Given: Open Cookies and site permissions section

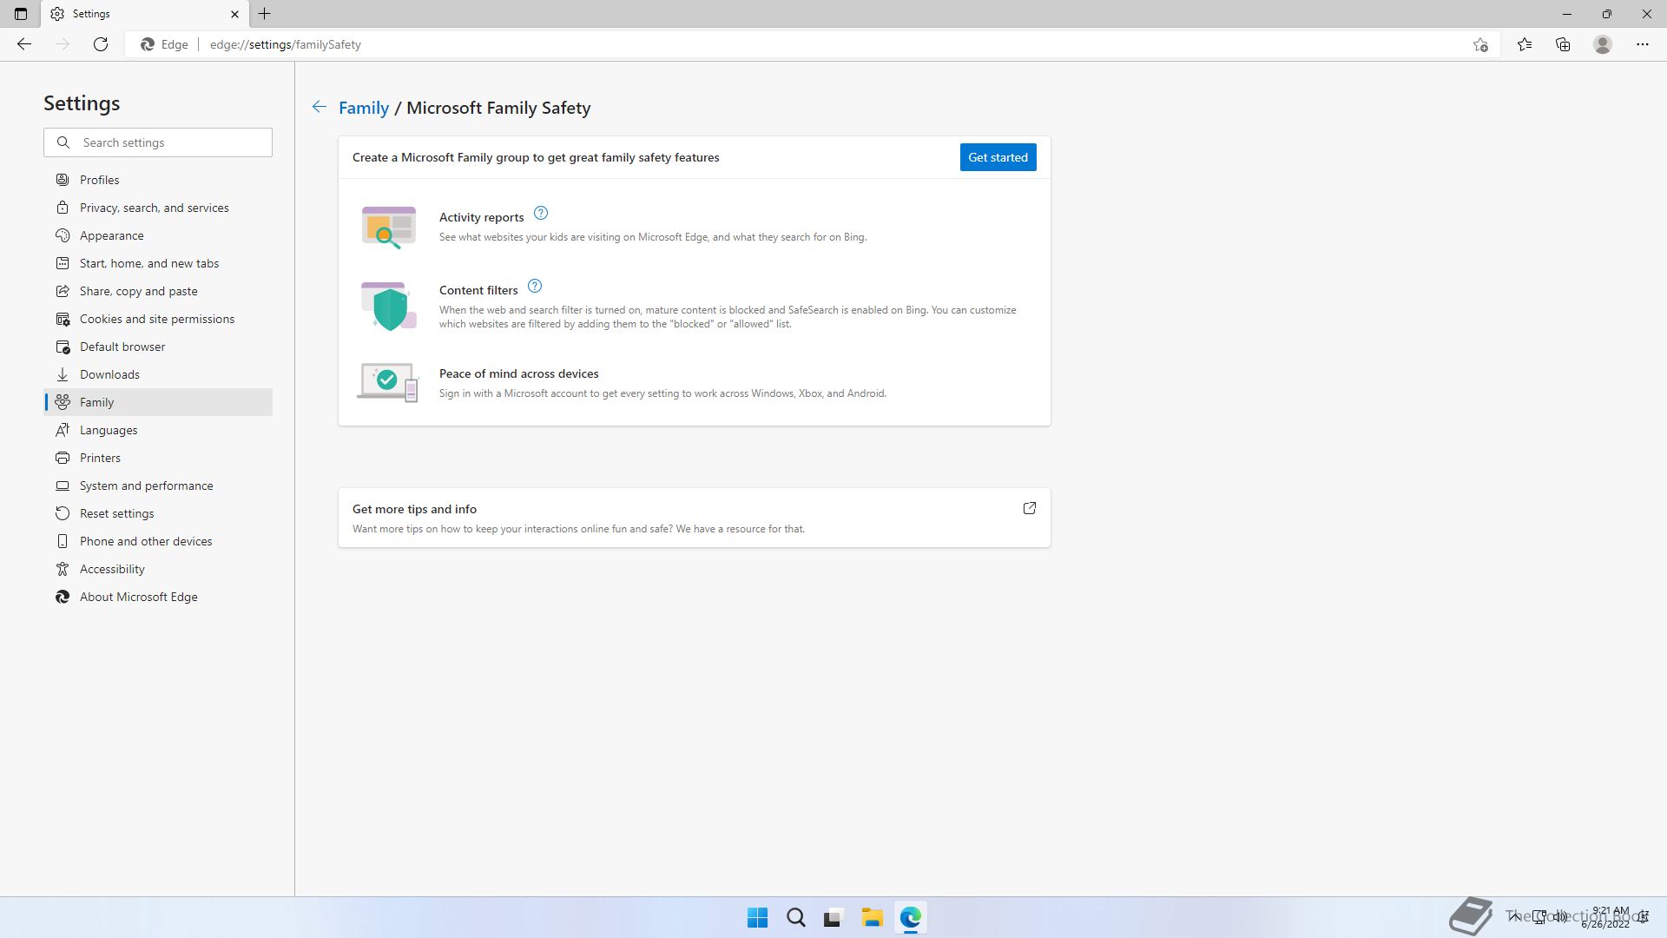Looking at the screenshot, I should [158, 319].
